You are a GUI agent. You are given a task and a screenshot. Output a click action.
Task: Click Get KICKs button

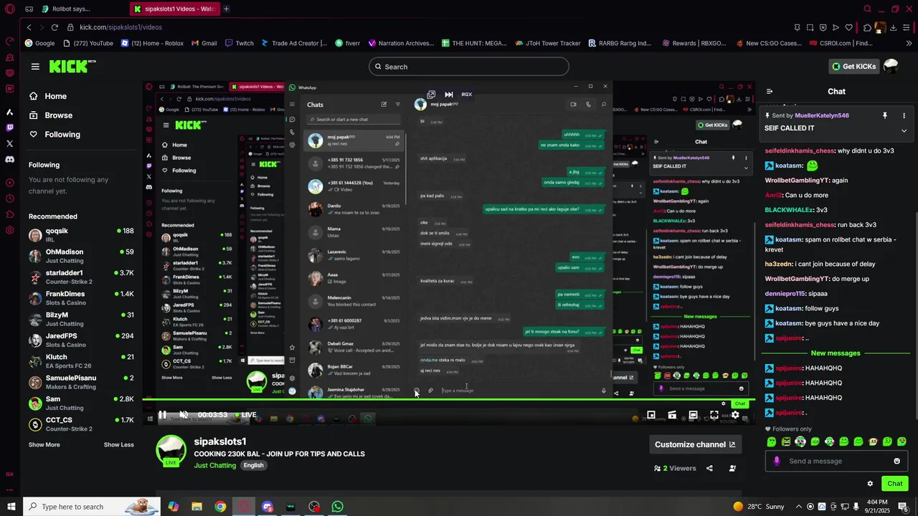tap(853, 67)
